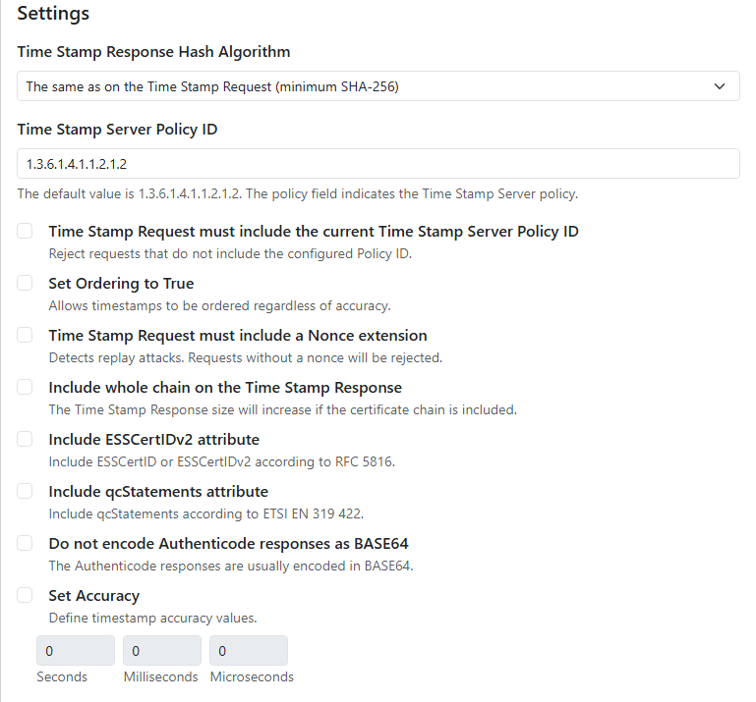
Task: Click 'Detects replay attacks' description text
Action: [246, 357]
